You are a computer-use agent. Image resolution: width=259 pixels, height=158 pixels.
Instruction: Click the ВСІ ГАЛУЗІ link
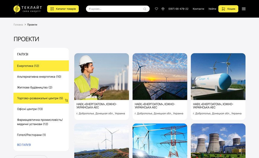click(x=24, y=145)
